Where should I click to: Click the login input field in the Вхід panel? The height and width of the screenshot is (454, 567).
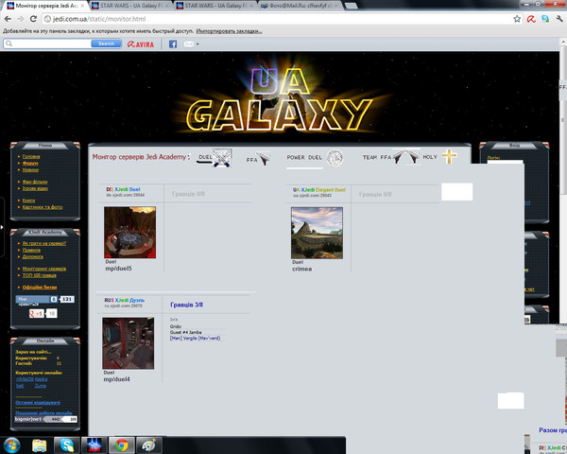(x=506, y=163)
